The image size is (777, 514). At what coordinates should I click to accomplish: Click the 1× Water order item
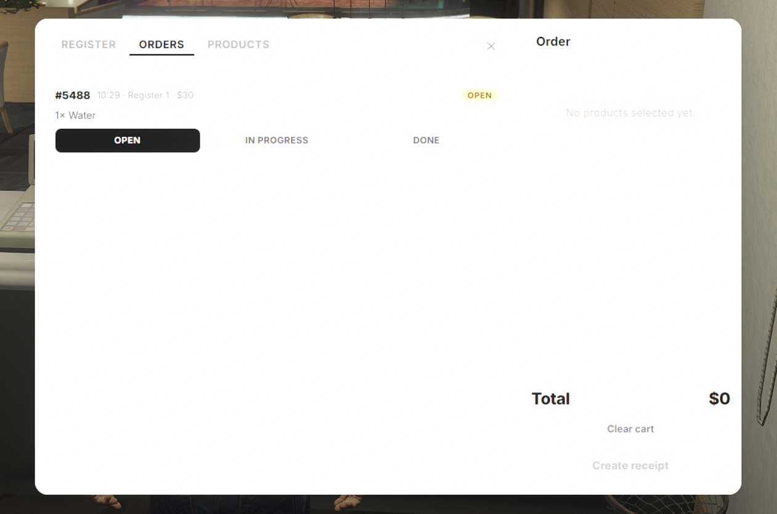coord(75,115)
